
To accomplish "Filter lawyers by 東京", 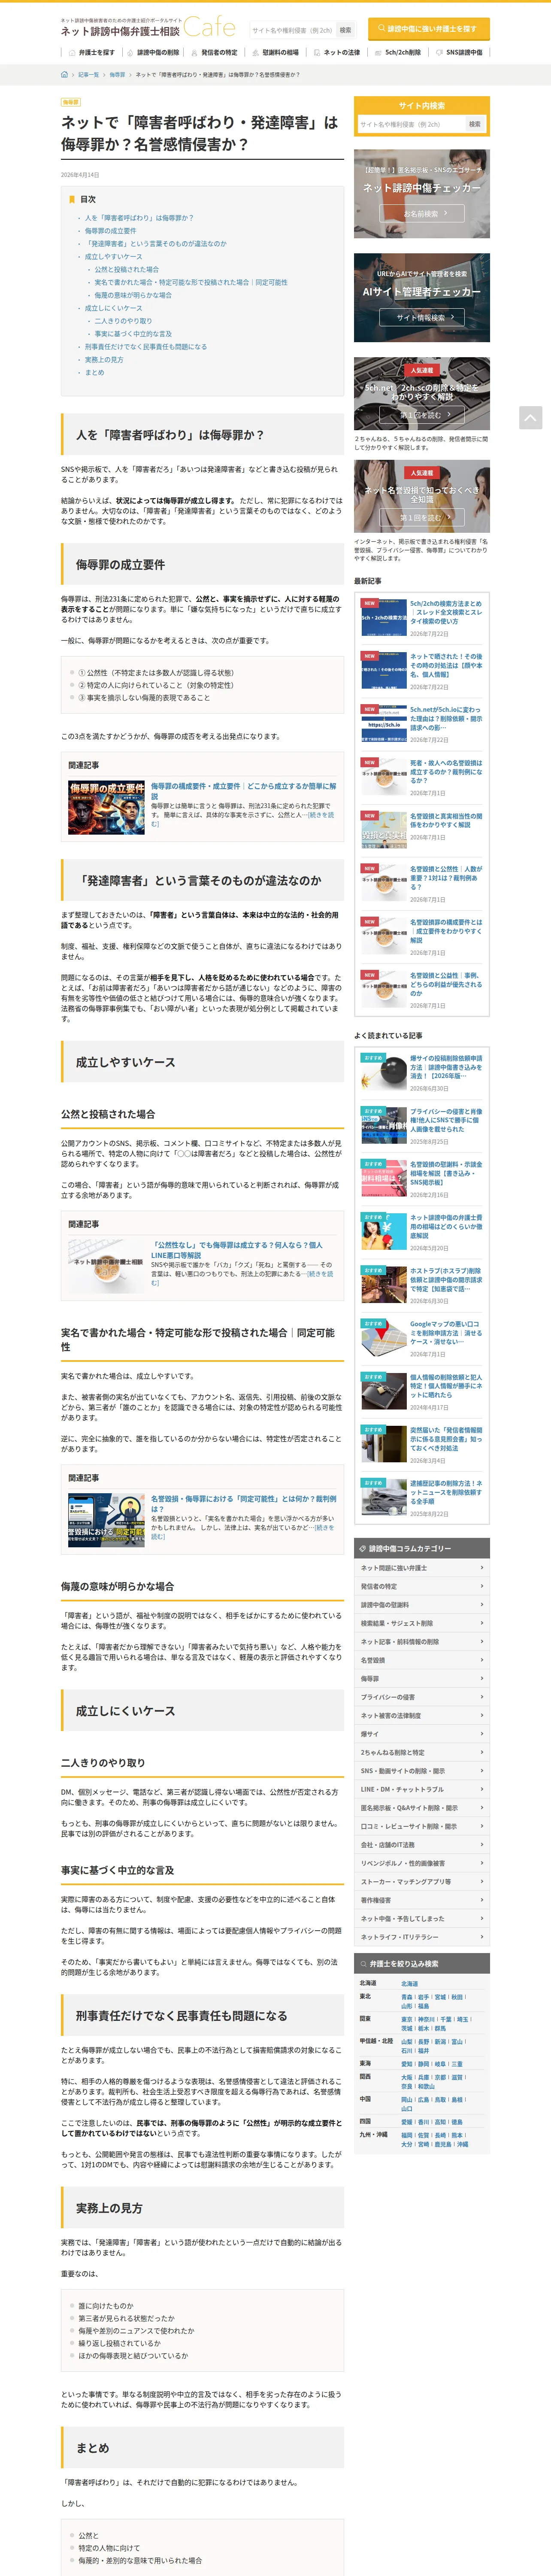I will point(407,2019).
